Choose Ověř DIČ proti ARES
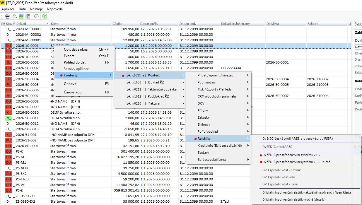Screen dimensions: 362x205 pyautogui.click(x=277, y=147)
